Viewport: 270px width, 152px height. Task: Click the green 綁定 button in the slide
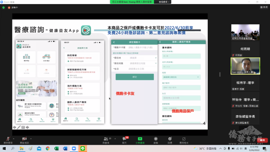point(135,77)
